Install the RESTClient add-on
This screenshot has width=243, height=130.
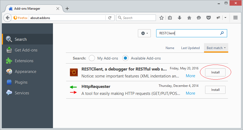215,72
